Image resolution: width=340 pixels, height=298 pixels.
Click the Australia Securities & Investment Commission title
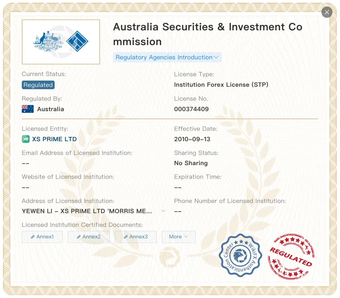(208, 34)
